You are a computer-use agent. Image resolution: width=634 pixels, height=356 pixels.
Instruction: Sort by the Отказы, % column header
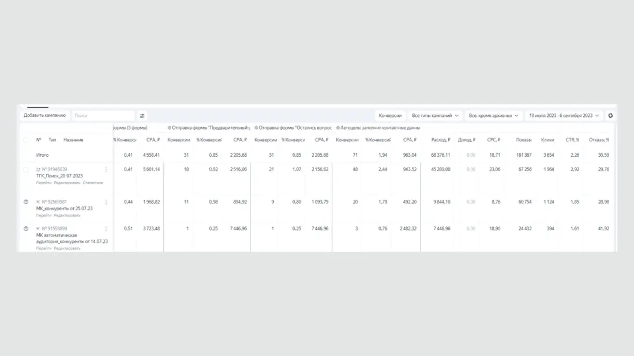(x=599, y=139)
